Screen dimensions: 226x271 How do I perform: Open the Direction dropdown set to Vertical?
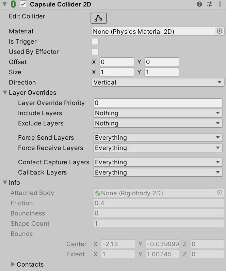tap(158, 82)
